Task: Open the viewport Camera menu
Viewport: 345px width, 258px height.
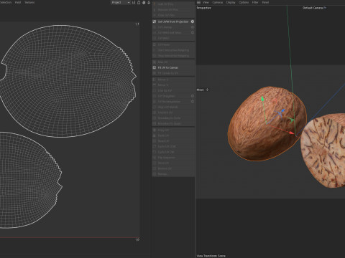Action: point(218,2)
